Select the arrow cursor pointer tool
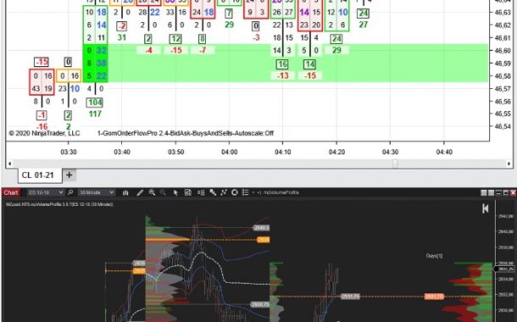This screenshot has height=322, width=517. click(x=175, y=193)
